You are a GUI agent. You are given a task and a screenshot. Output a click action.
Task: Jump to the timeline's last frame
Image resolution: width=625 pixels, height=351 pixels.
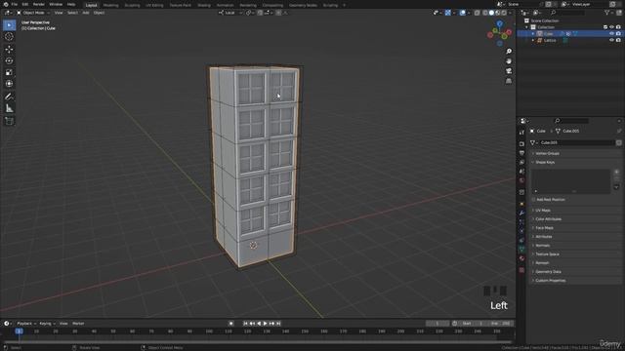tap(278, 324)
